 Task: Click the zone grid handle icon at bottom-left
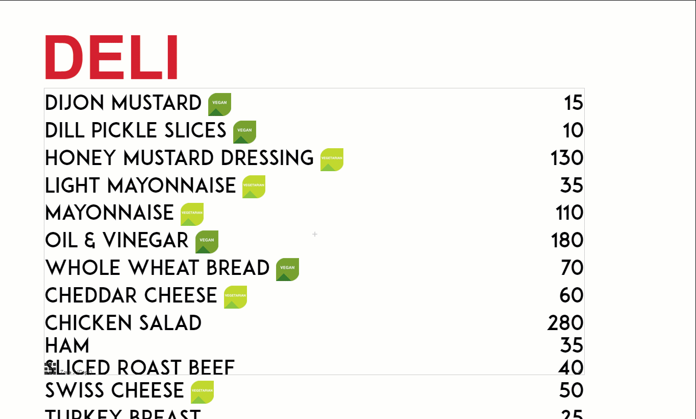[49, 368]
